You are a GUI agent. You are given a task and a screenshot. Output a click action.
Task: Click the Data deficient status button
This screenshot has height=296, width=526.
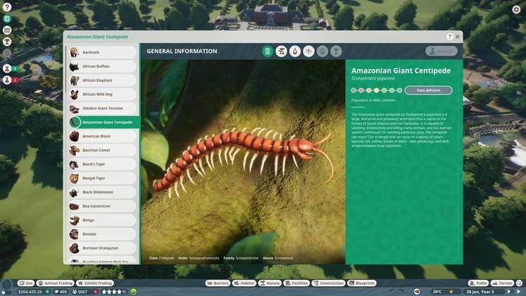428,90
